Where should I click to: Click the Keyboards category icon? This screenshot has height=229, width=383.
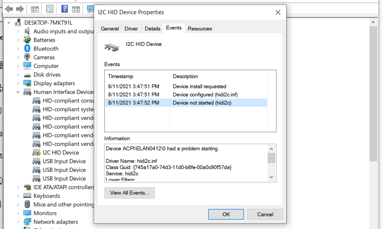(x=27, y=196)
